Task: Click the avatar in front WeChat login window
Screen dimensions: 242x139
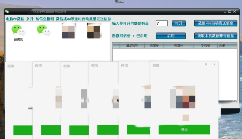Action: pyautogui.click(x=183, y=97)
